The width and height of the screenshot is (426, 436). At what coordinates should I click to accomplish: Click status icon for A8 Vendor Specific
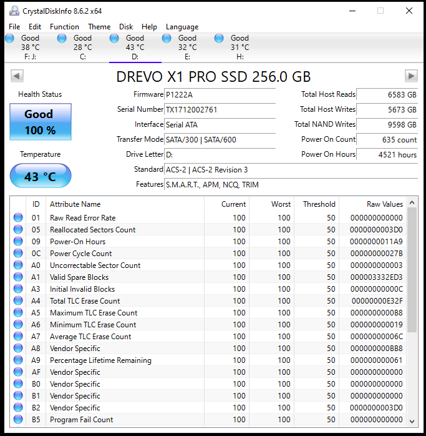click(x=18, y=348)
